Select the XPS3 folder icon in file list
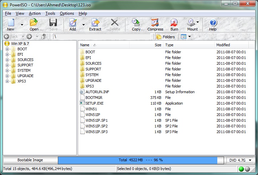This screenshot has height=175, width=258. 82,86
